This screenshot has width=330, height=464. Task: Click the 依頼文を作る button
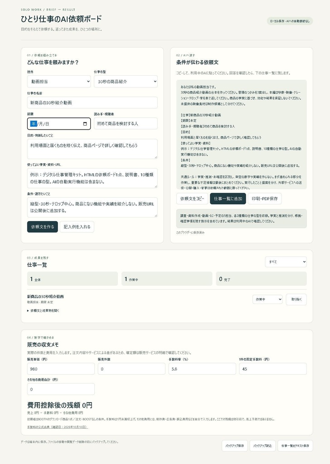(x=43, y=227)
